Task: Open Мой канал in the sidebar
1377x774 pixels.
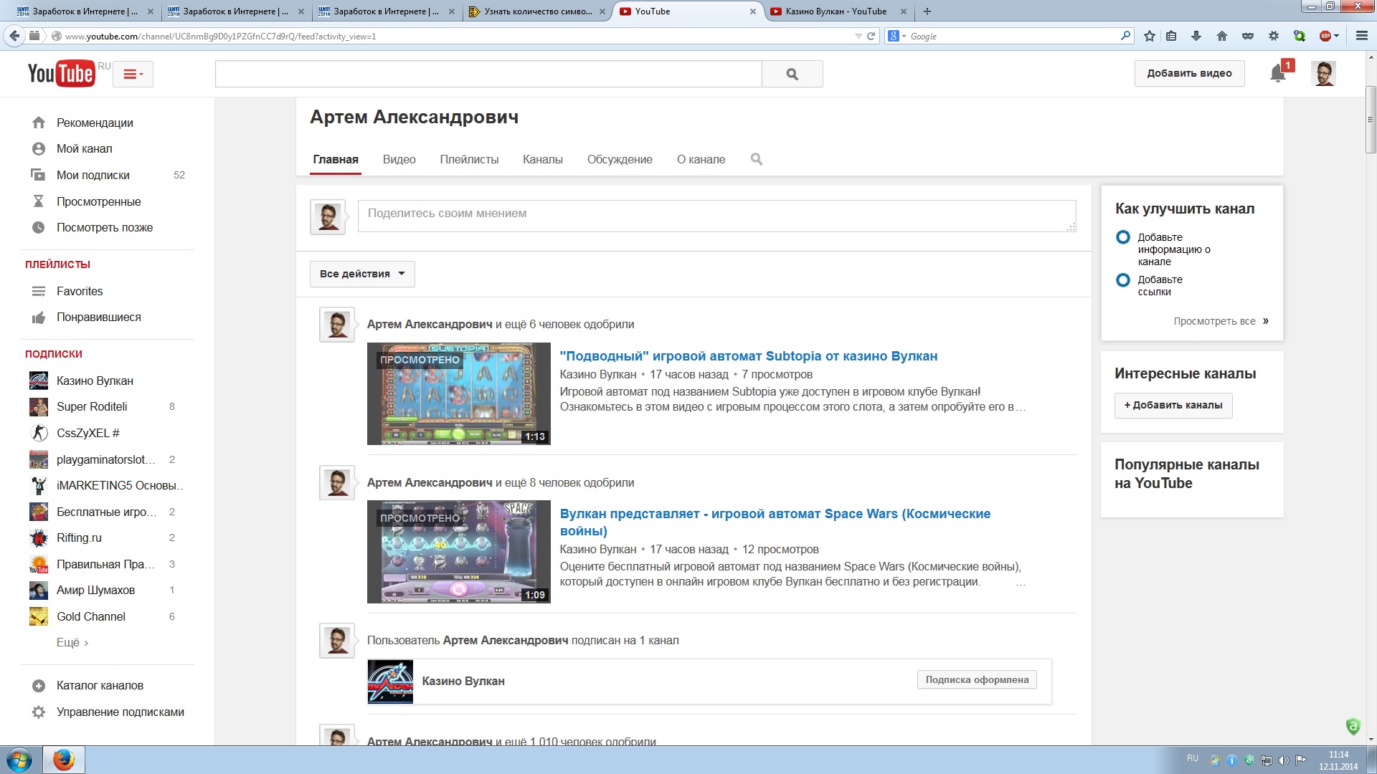Action: [x=84, y=148]
